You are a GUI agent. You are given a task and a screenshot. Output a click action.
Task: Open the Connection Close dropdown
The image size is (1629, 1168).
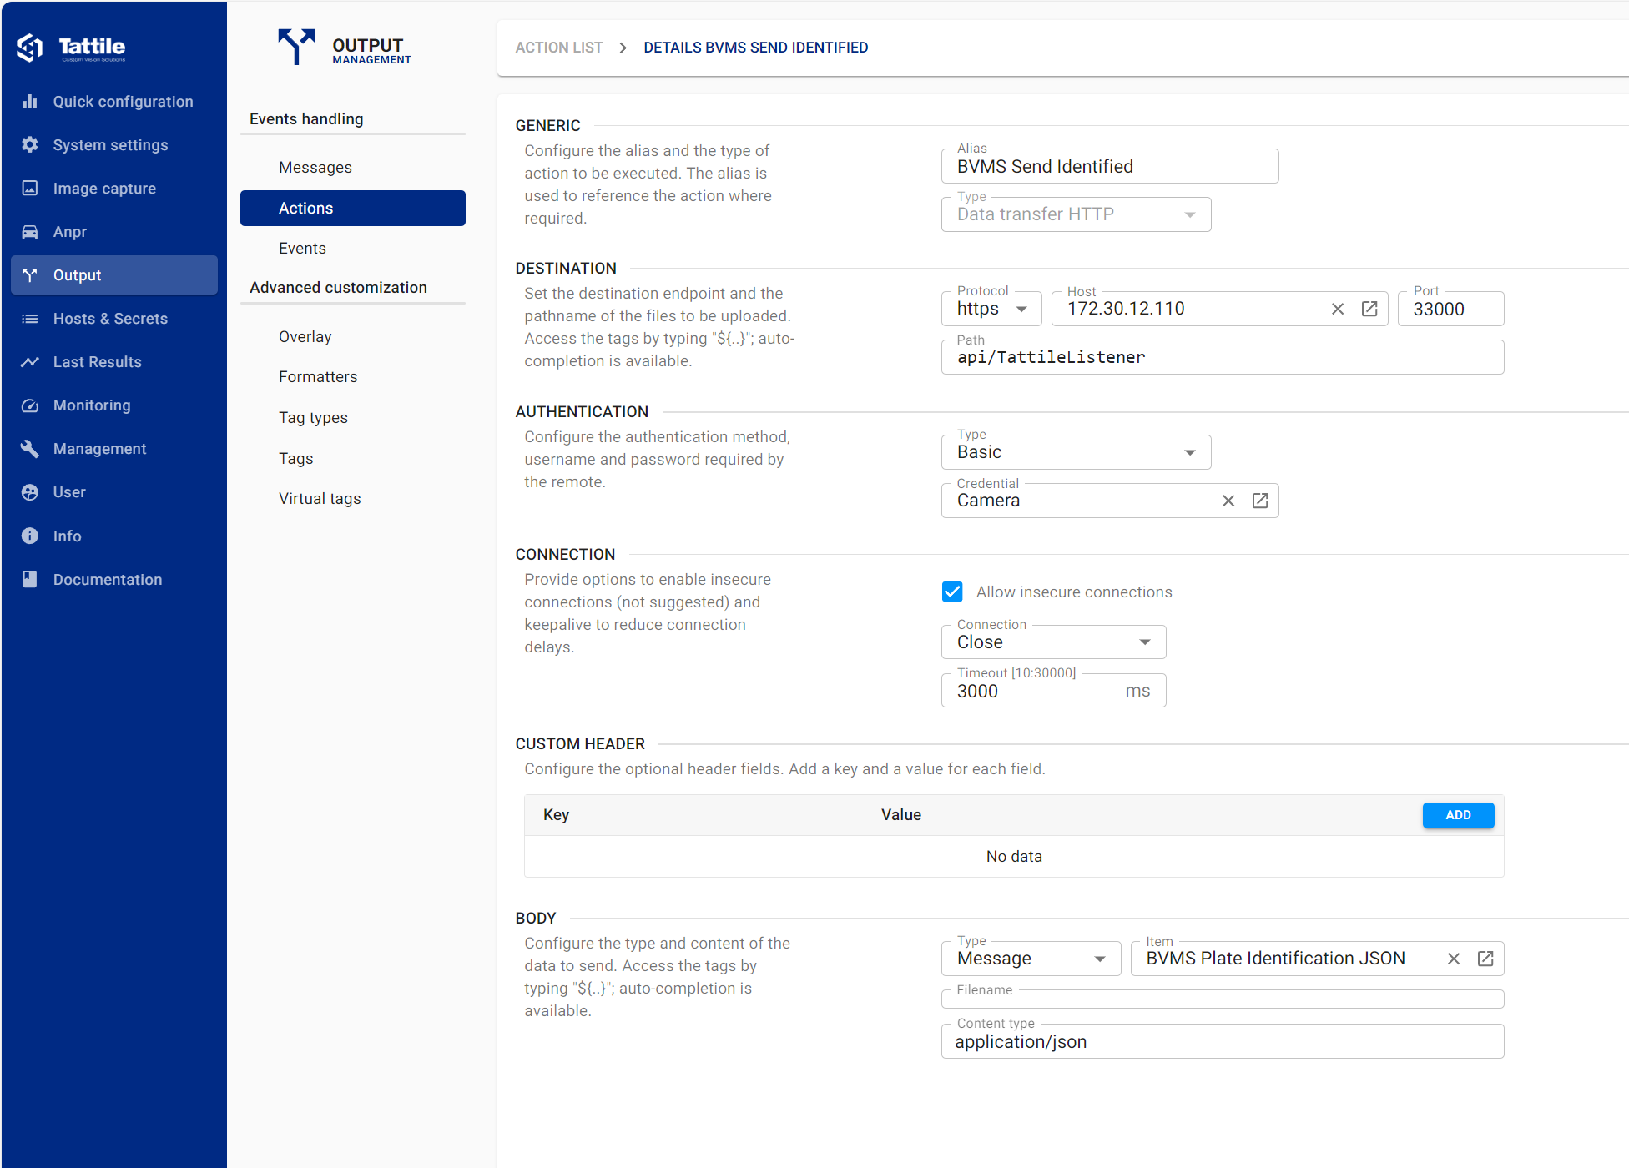pos(1053,642)
